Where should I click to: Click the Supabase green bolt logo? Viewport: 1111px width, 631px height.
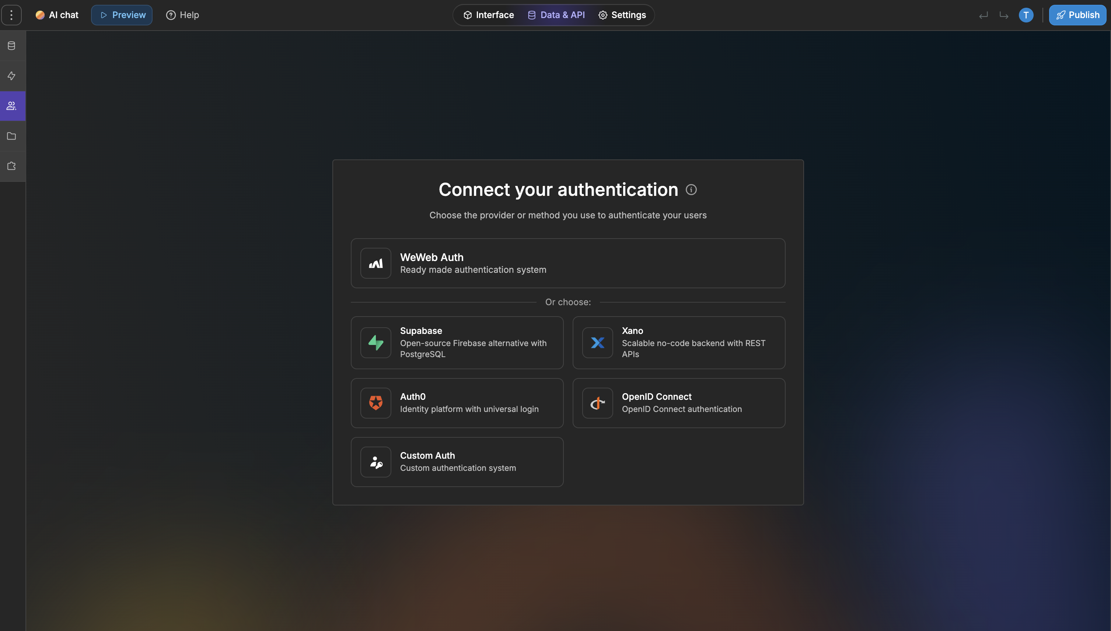tap(376, 343)
